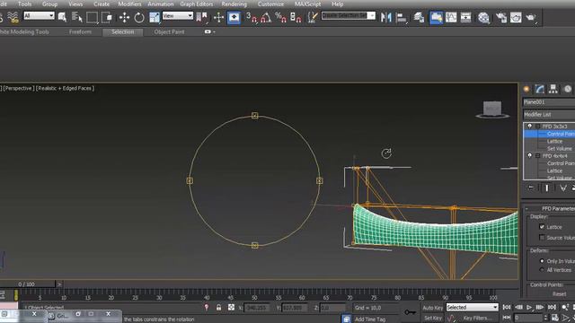The image size is (575, 323).
Task: Expand the ribbon minimize options arrow
Action: click(x=214, y=32)
